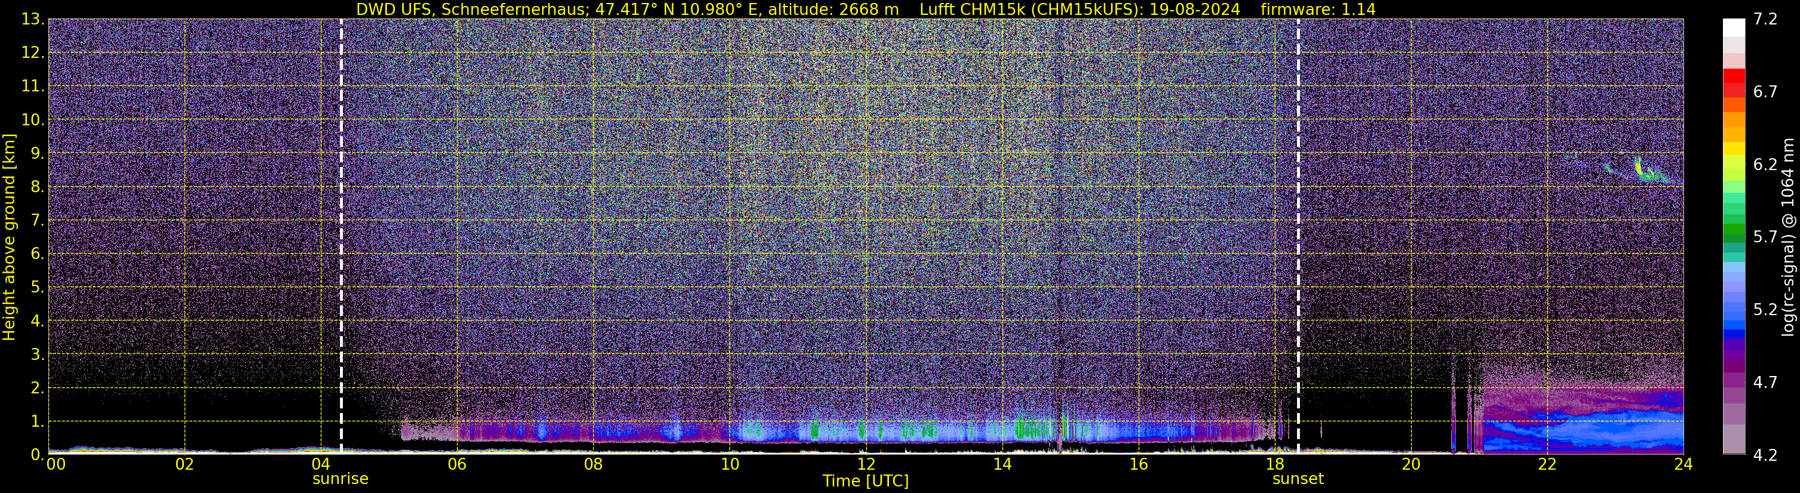Click the "18" time axis tick label

[1274, 464]
